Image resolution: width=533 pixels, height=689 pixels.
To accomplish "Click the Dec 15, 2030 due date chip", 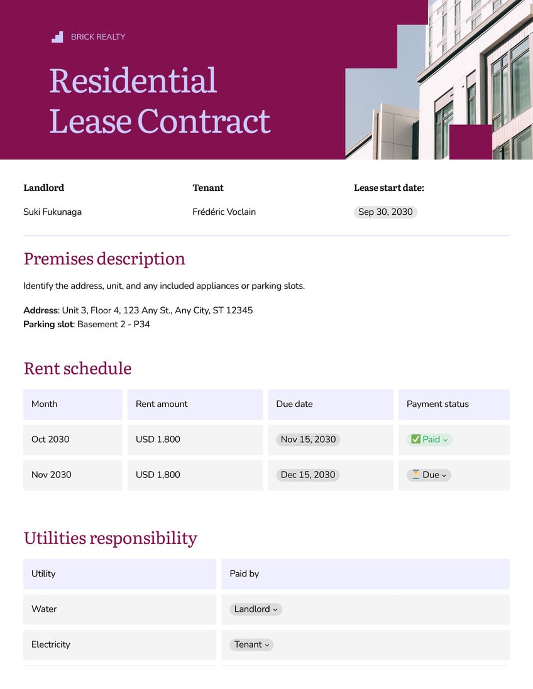I will (x=308, y=475).
